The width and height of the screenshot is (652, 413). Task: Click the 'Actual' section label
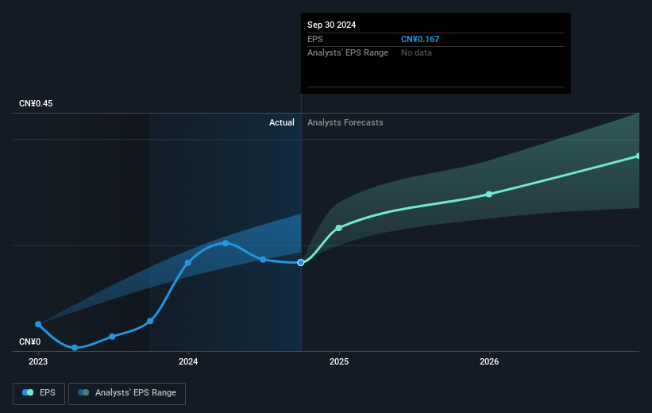(281, 122)
